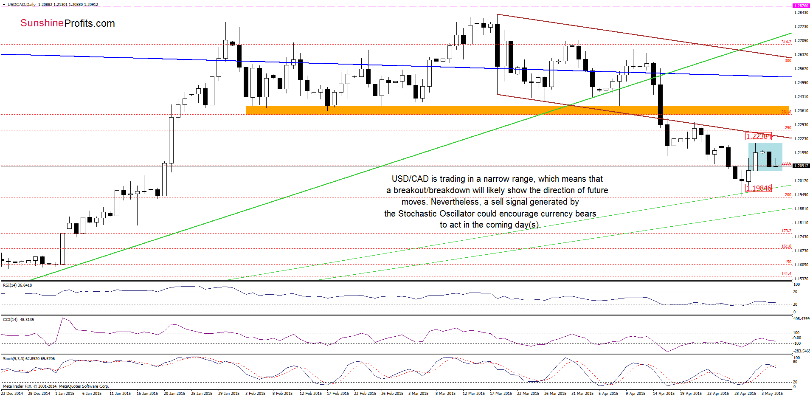Screen dimensions: 810x397
Task: Click the USD/CAD narrow range annotation text
Action: coord(497,202)
